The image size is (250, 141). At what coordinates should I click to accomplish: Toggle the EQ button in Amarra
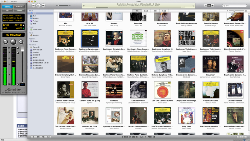[x=7, y=10]
